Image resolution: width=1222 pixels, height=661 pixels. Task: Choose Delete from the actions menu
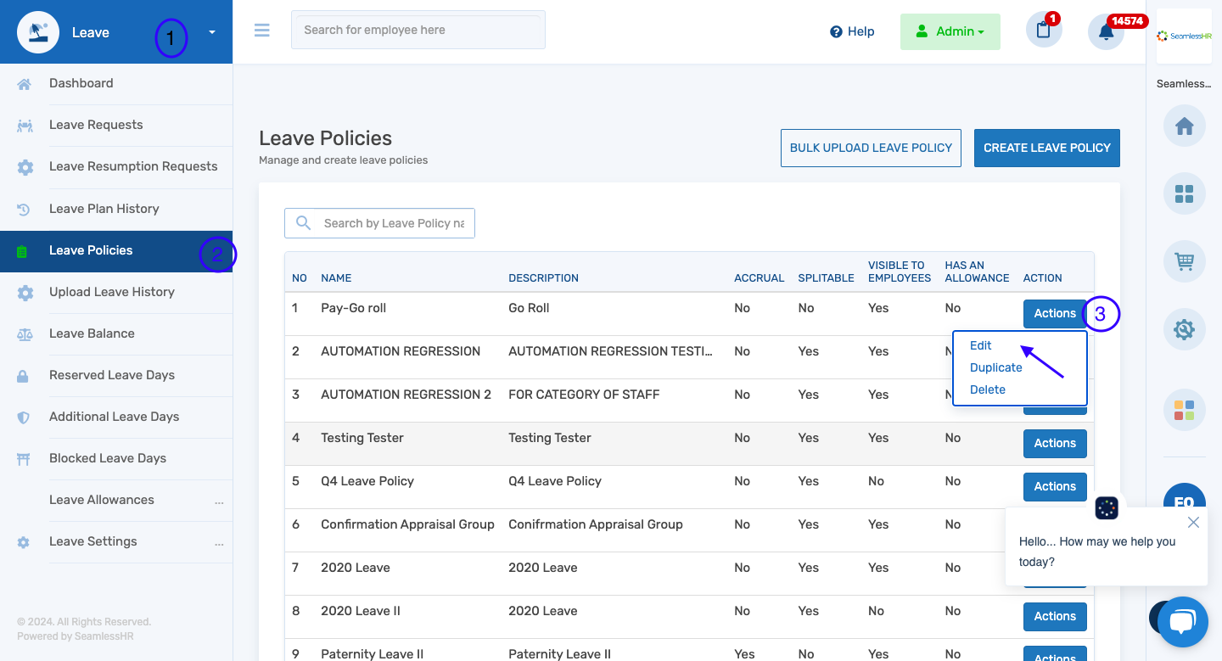coord(988,389)
